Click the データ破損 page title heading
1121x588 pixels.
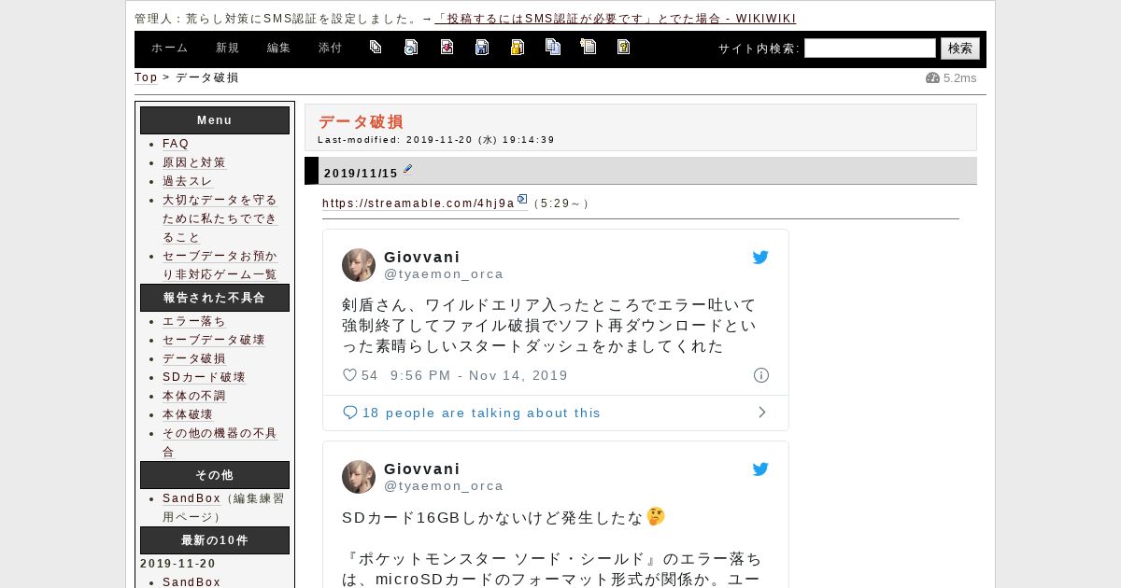(361, 121)
